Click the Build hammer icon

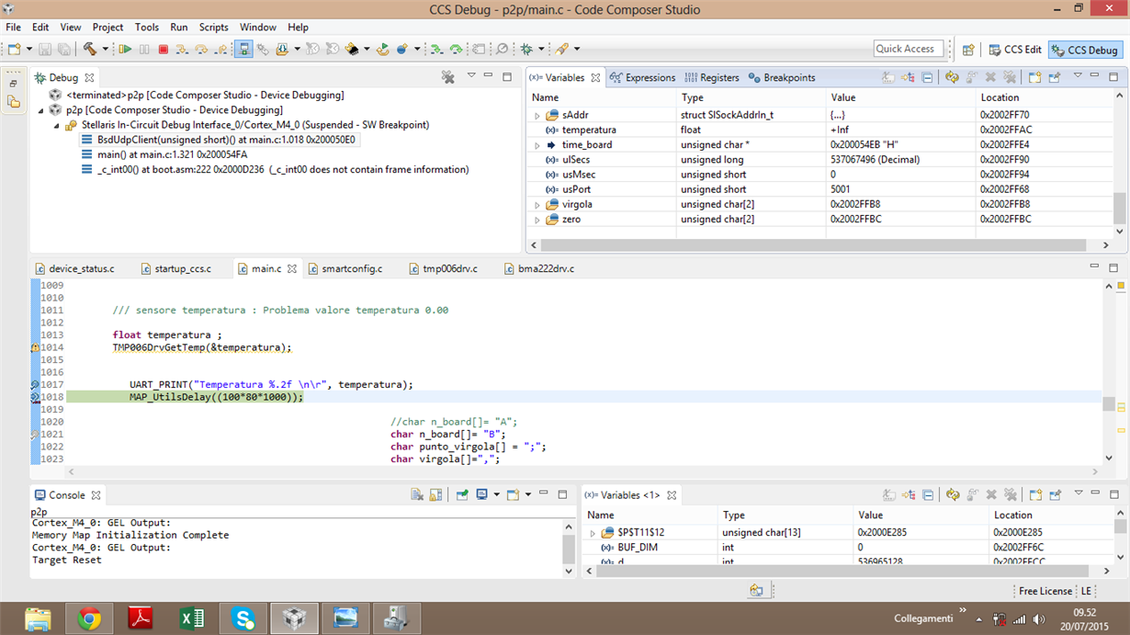(x=90, y=50)
